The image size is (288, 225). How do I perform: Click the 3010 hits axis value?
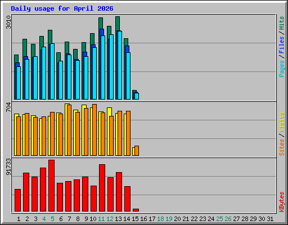pos(8,22)
